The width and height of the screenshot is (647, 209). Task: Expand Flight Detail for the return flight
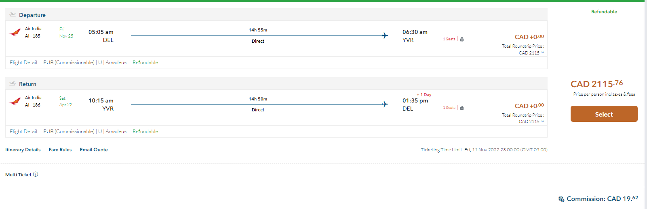pos(23,132)
